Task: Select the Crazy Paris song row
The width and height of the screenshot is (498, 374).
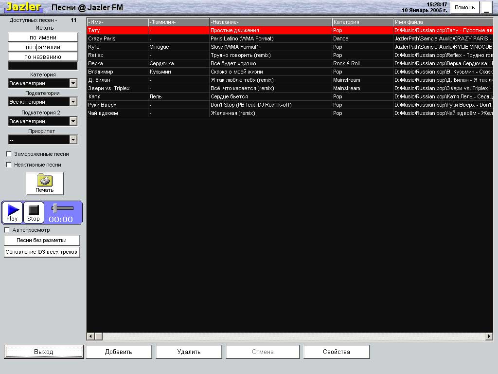Action: (x=290, y=38)
